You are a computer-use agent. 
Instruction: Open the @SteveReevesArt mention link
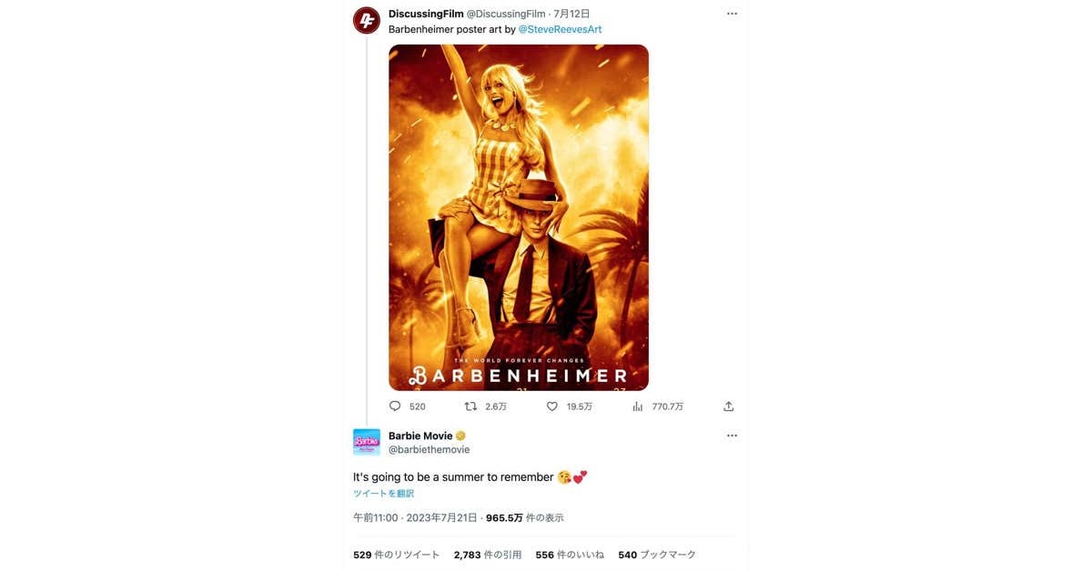click(x=560, y=29)
